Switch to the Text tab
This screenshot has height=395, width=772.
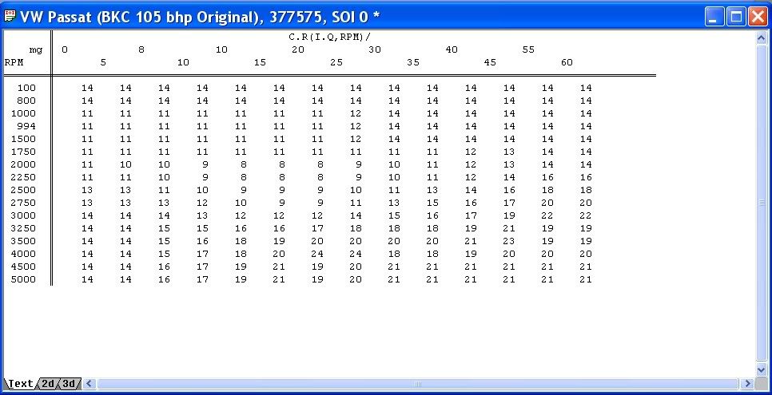pos(20,384)
